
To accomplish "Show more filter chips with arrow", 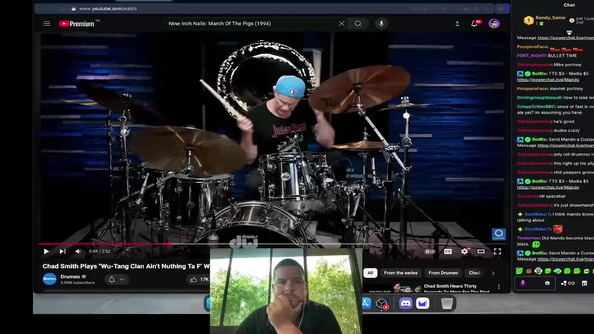I will (x=493, y=273).
